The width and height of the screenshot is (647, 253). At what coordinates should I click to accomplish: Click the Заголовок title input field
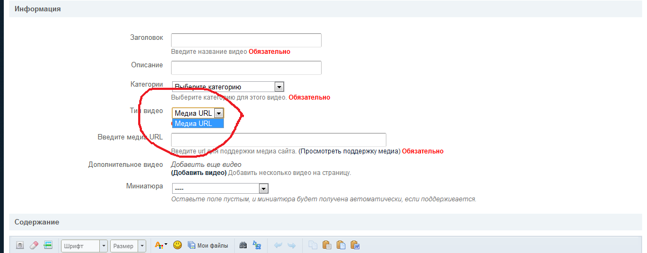click(246, 40)
